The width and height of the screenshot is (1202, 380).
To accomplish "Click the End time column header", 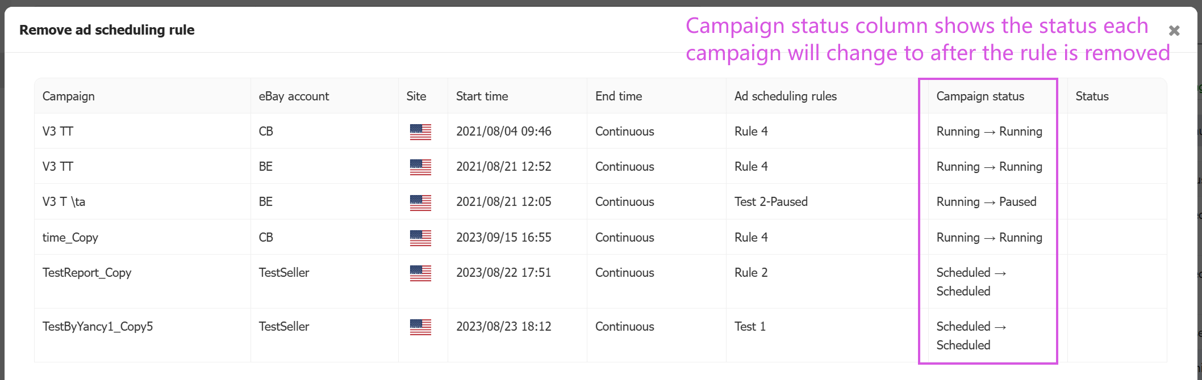I will pos(619,96).
